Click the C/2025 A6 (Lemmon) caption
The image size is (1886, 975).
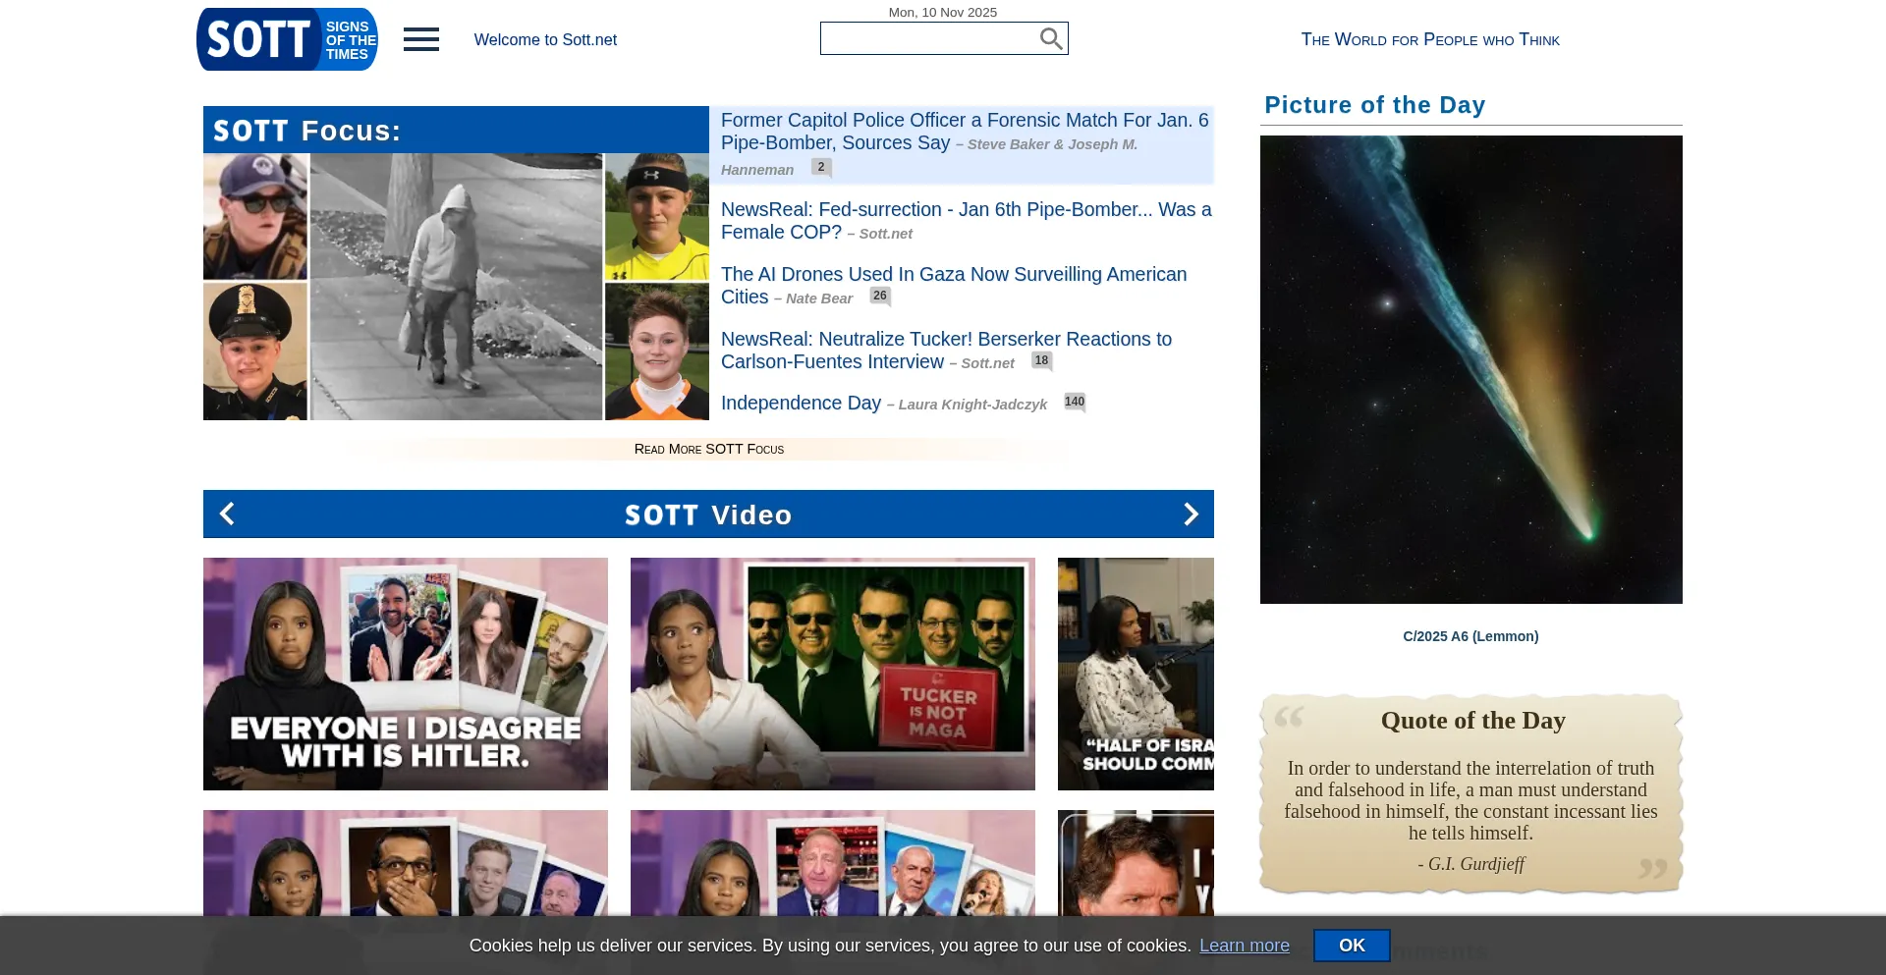tap(1470, 636)
